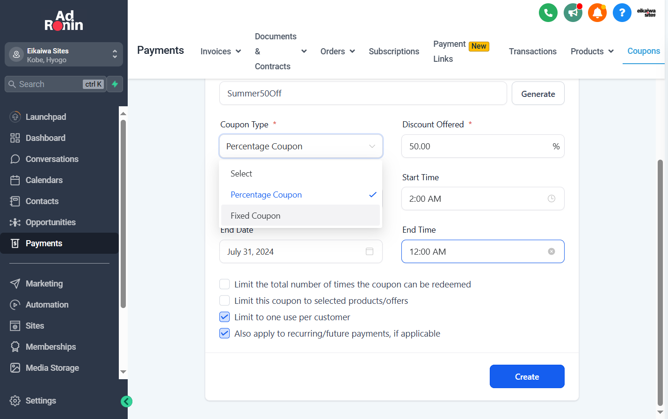
Task: Open the orange notifications bell
Action: [x=597, y=13]
